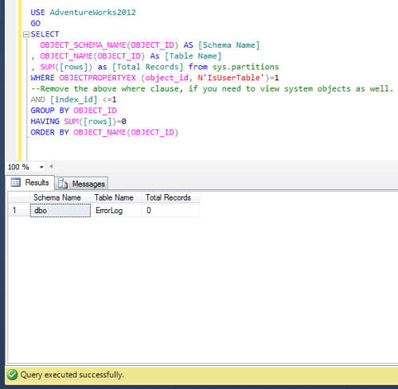The image size is (398, 389).
Task: Click the horizontal scrollbar left arrow
Action: 51,166
